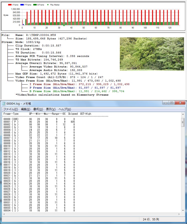The image size is (187, 224).
Task: Click the video frame preview thumbnail
Action: (152, 54)
